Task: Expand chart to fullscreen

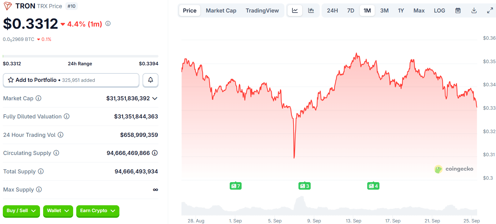Action: coord(490,11)
